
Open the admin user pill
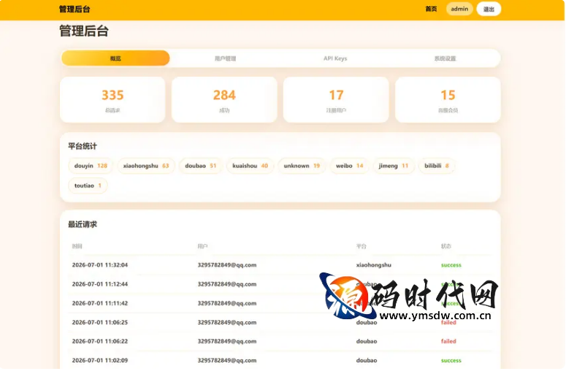point(459,9)
